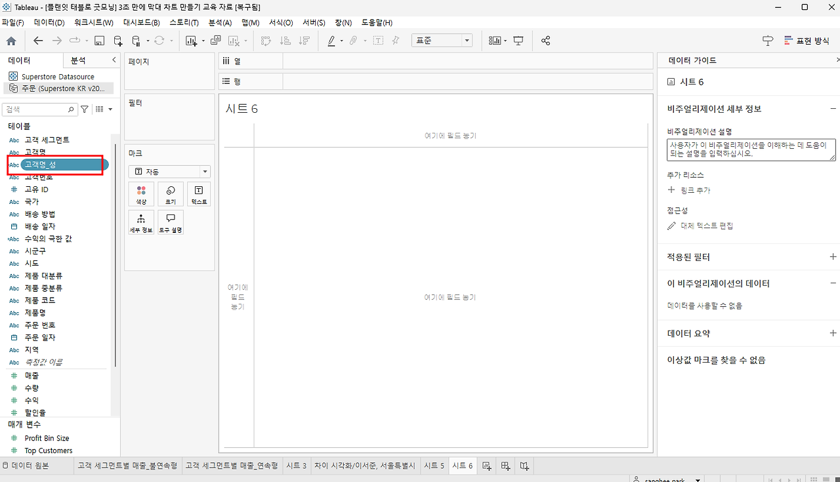
Task: Add a new worksheet tab at the bottom
Action: [x=487, y=466]
